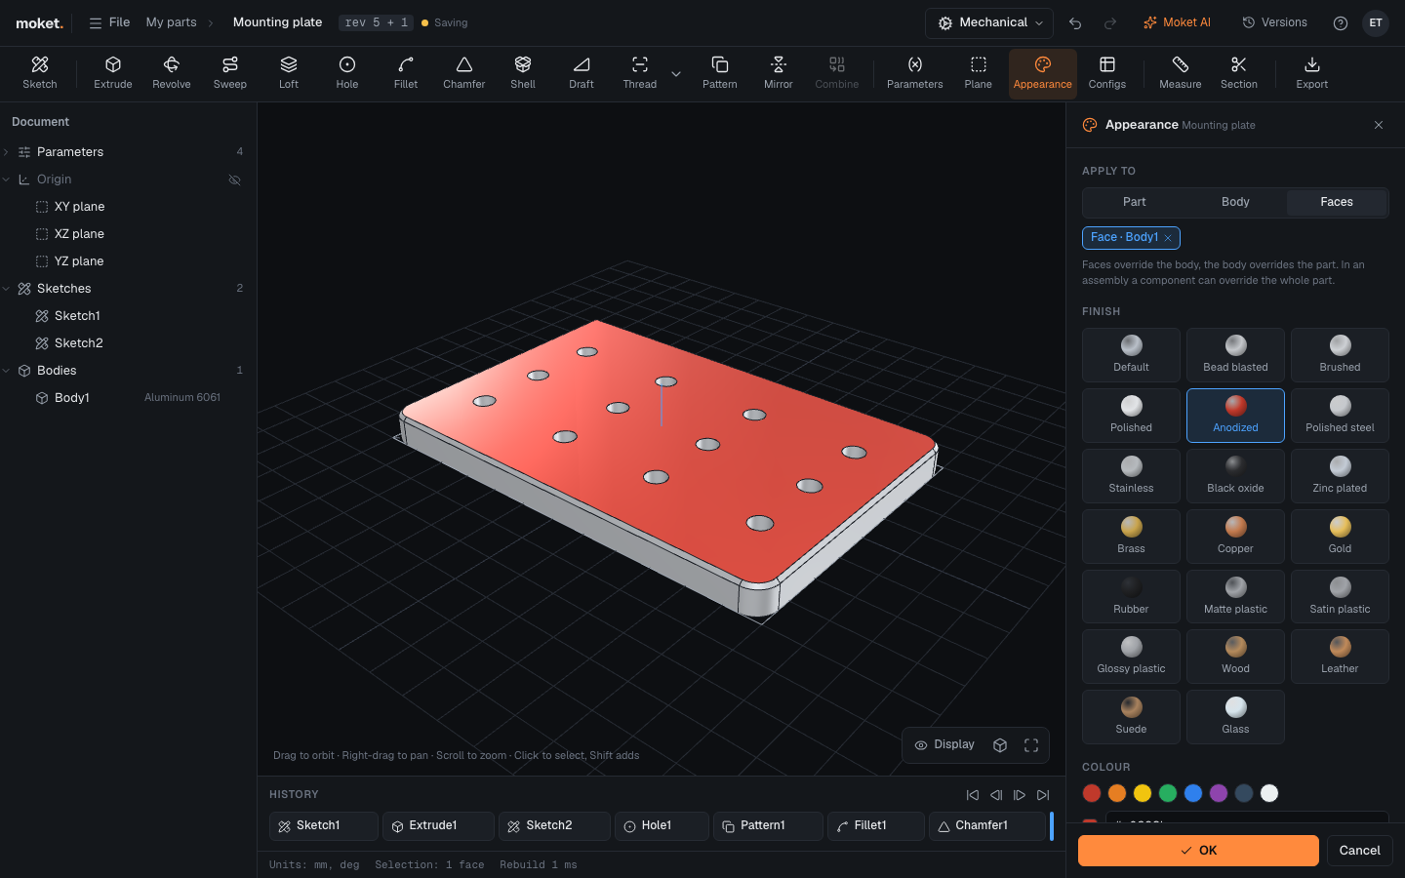Activate the Mirror tool
The width and height of the screenshot is (1405, 878).
(x=779, y=73)
